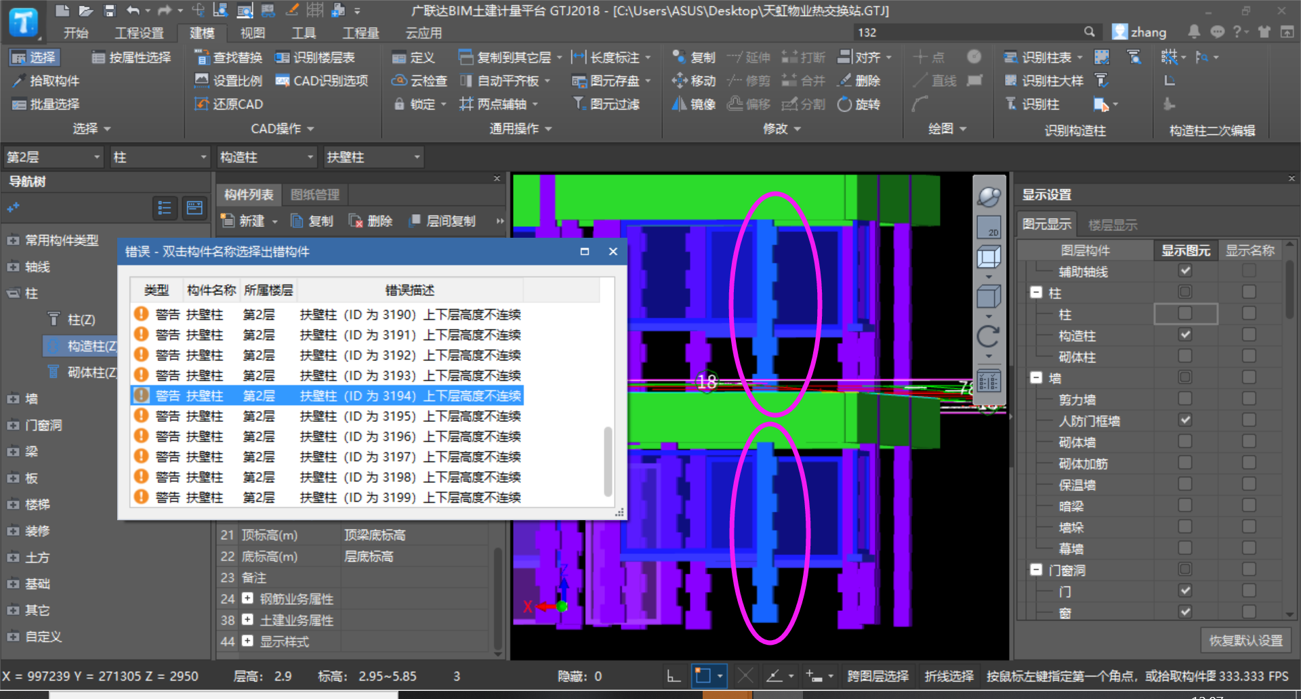
Task: Click the error dialog vertical scrollbar
Action: tap(608, 461)
